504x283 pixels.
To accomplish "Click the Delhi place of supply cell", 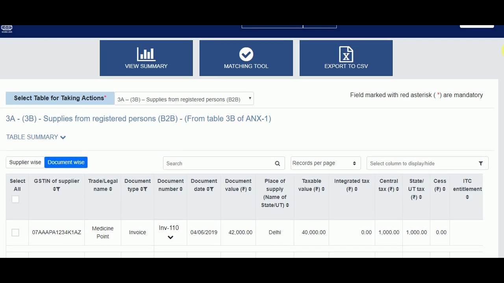I will 275,232.
